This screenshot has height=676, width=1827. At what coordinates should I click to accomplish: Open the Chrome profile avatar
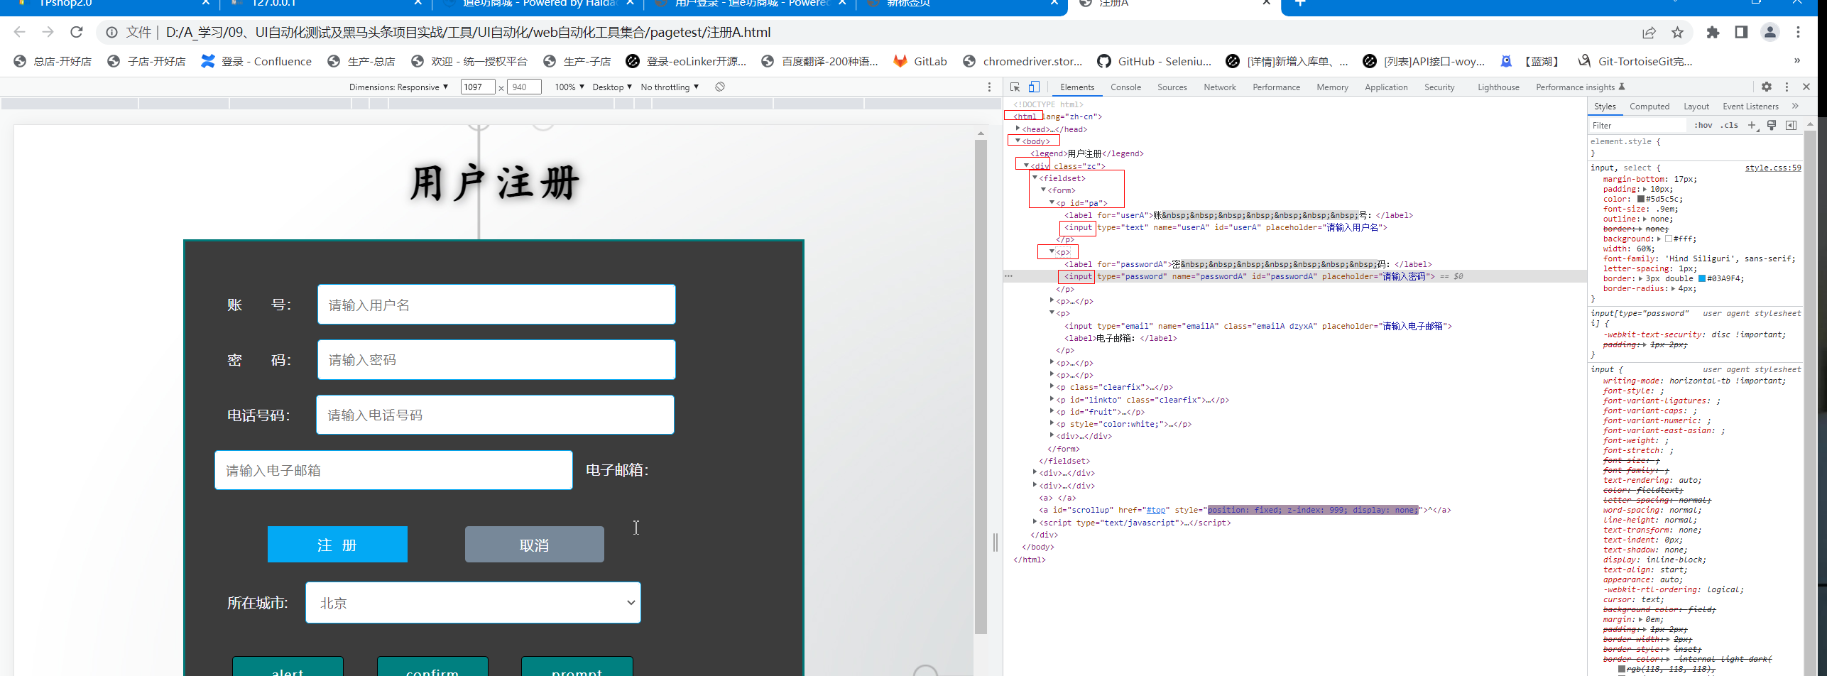1770,33
